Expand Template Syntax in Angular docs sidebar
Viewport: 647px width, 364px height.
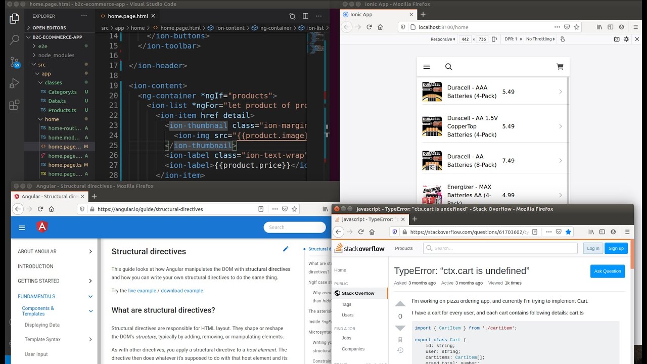(90, 340)
